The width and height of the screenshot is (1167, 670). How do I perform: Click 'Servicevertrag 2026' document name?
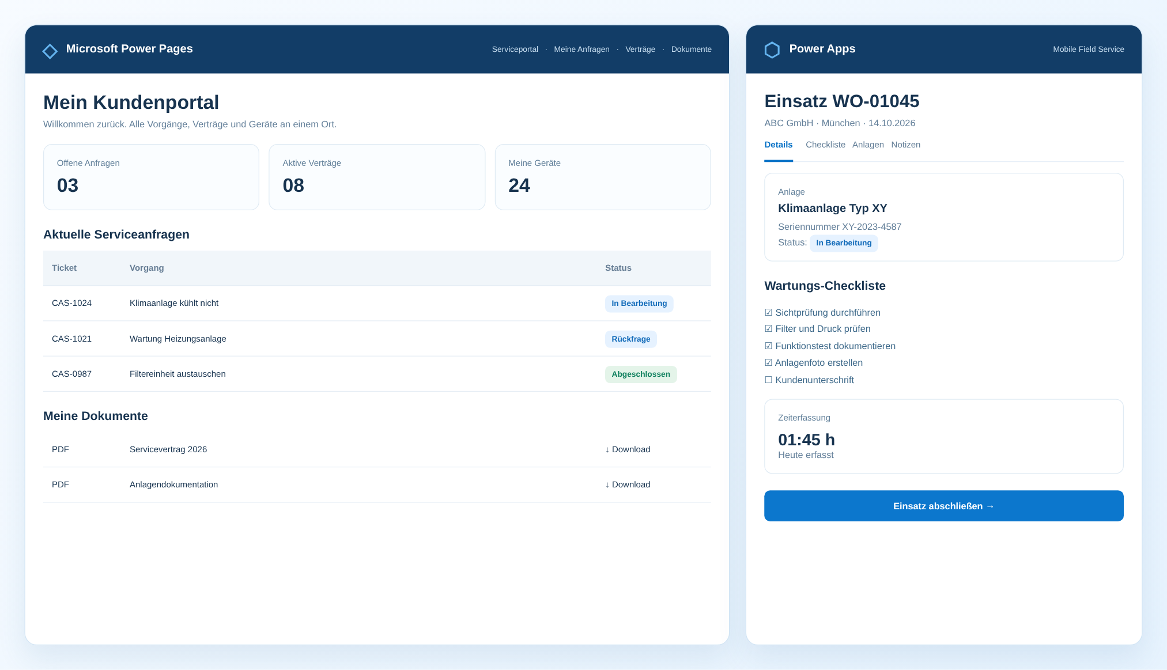click(x=168, y=449)
